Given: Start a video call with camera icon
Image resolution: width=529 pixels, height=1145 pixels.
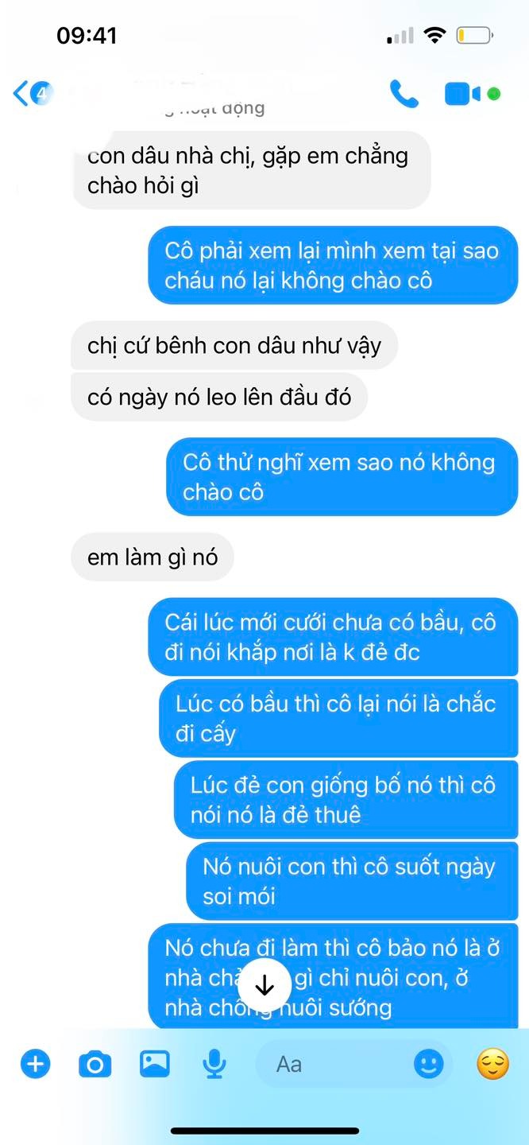Looking at the screenshot, I should (x=463, y=94).
